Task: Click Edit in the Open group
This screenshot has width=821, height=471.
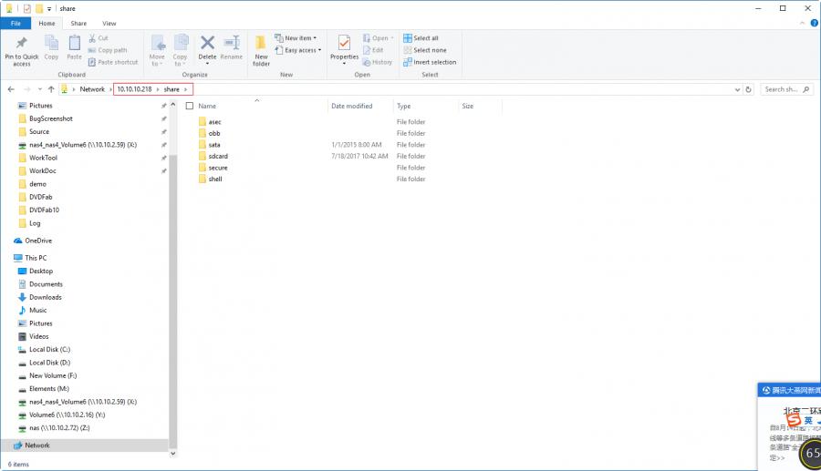Action: [373, 50]
